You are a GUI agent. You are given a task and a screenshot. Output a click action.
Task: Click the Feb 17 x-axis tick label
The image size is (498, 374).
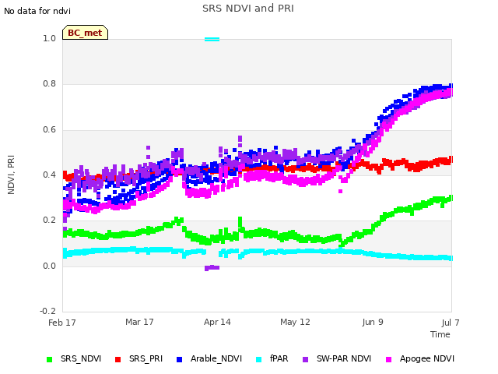(x=62, y=323)
